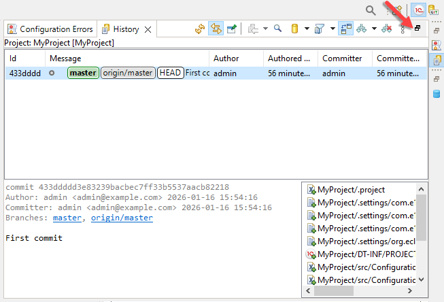Switch to the Configuration Errors tab
Image resolution: width=444 pixels, height=302 pixels.
[51, 29]
